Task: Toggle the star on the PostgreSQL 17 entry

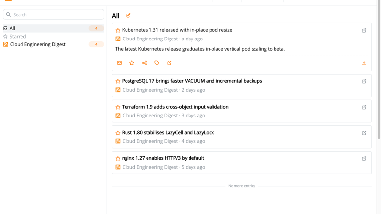Action: [118, 81]
